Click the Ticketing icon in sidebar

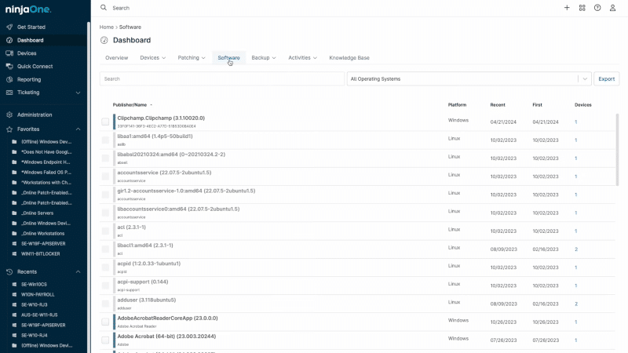[x=9, y=93]
